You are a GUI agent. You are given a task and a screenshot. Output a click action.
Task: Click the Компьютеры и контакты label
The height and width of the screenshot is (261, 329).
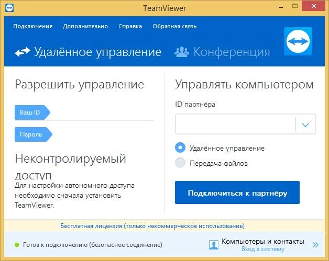pyautogui.click(x=263, y=241)
